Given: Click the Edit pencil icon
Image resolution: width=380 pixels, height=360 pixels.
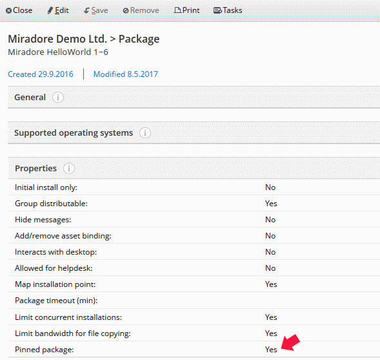Looking at the screenshot, I should coord(50,10).
